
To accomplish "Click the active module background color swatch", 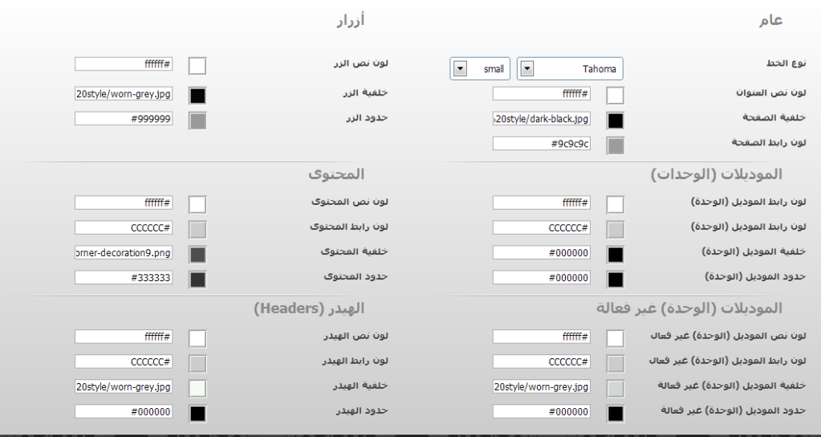I will pos(615,255).
